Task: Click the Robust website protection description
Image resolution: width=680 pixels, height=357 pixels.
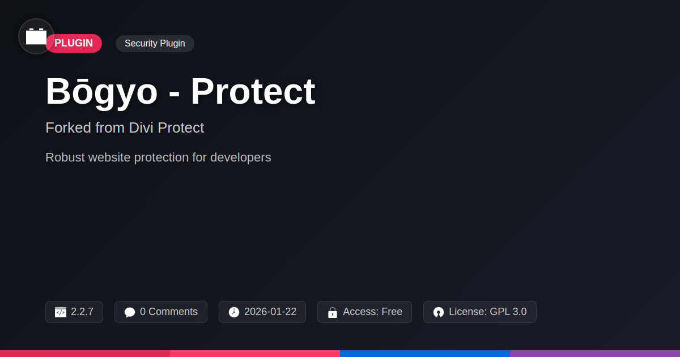Action: pos(158,158)
